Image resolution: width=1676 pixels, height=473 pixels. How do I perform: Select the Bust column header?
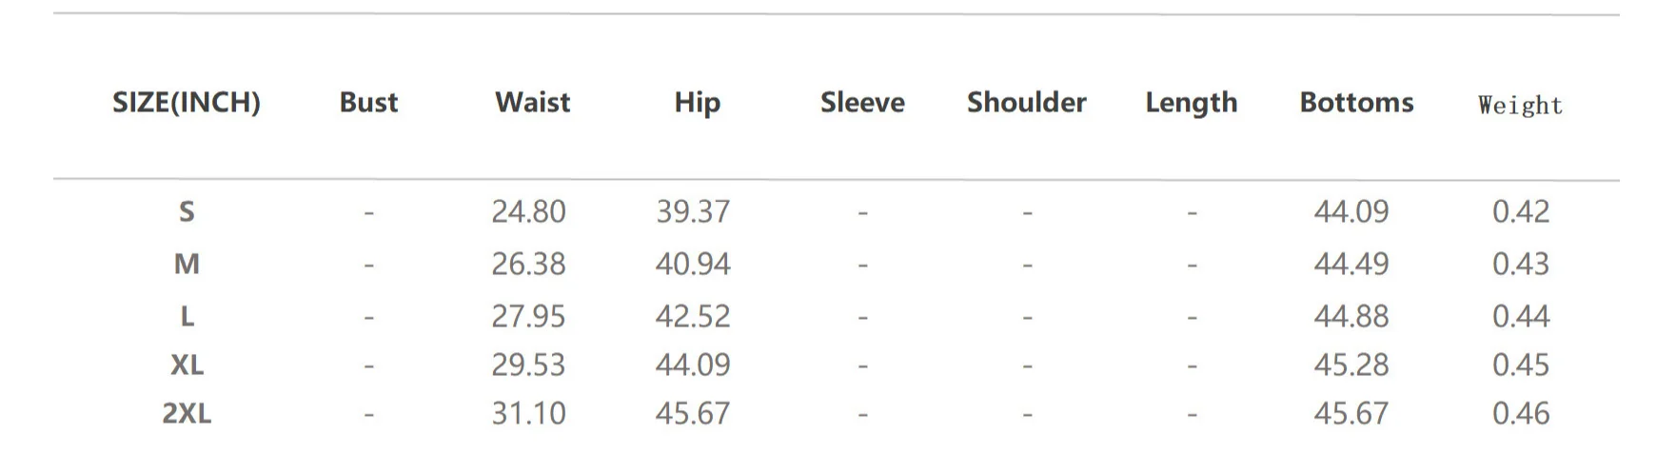coord(368,103)
